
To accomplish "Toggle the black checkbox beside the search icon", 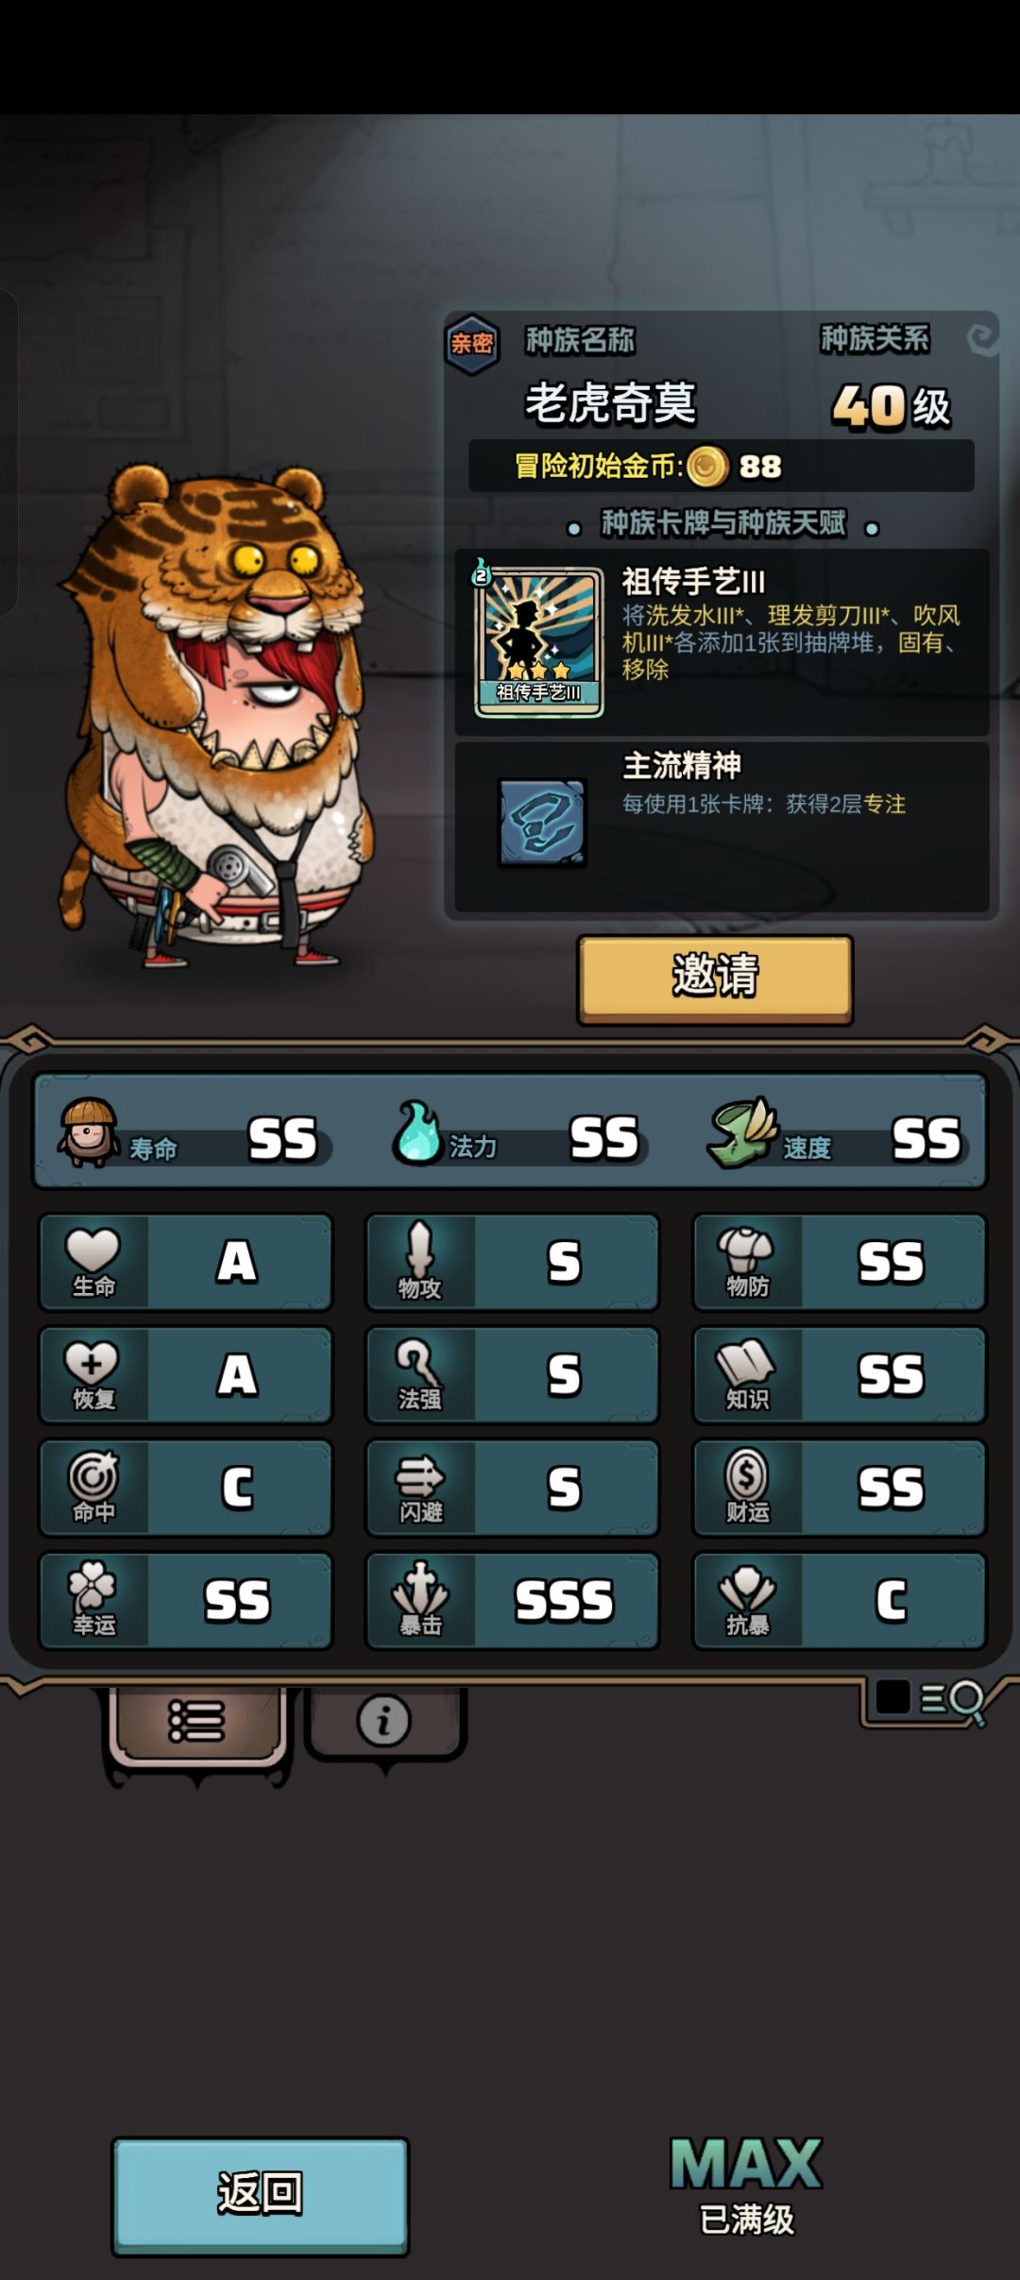I will 892,1696.
